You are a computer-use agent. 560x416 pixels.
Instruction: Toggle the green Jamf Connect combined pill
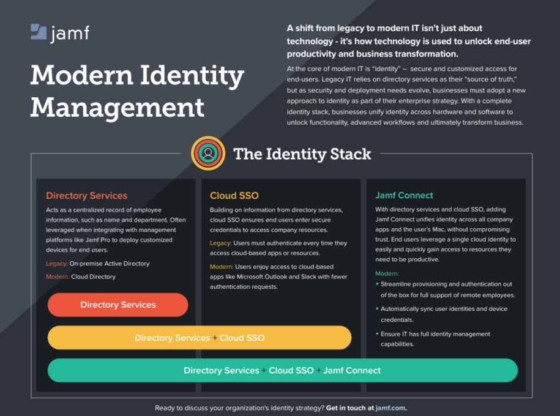coord(282,370)
